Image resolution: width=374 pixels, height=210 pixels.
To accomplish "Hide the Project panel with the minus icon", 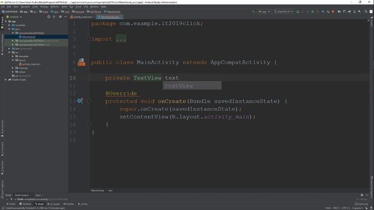I will [65, 17].
